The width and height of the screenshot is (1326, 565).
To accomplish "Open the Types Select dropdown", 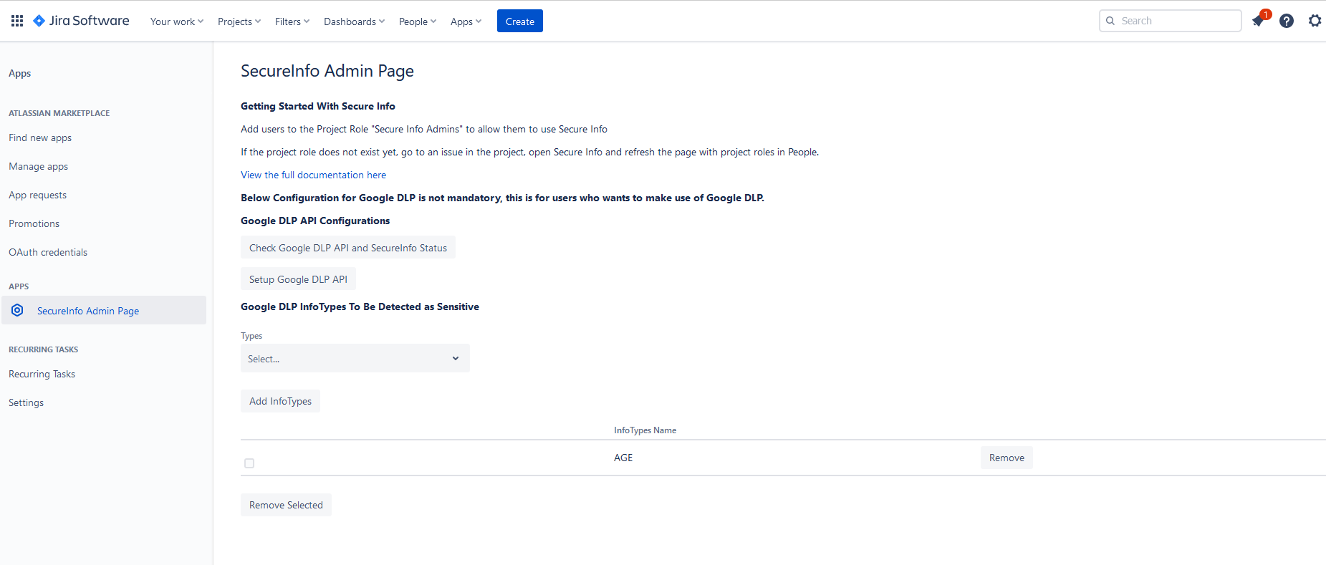I will click(355, 358).
